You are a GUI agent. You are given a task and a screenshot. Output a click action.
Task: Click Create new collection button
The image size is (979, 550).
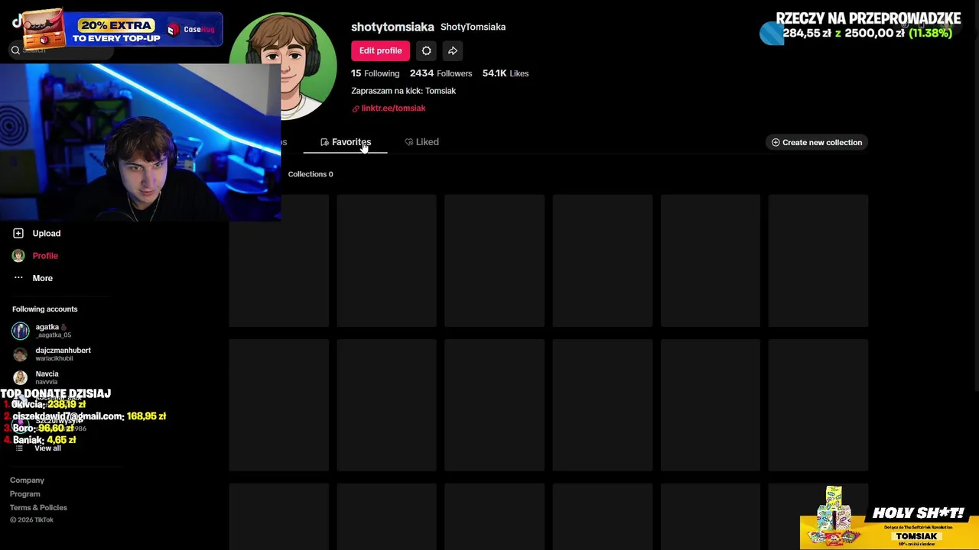click(x=817, y=142)
